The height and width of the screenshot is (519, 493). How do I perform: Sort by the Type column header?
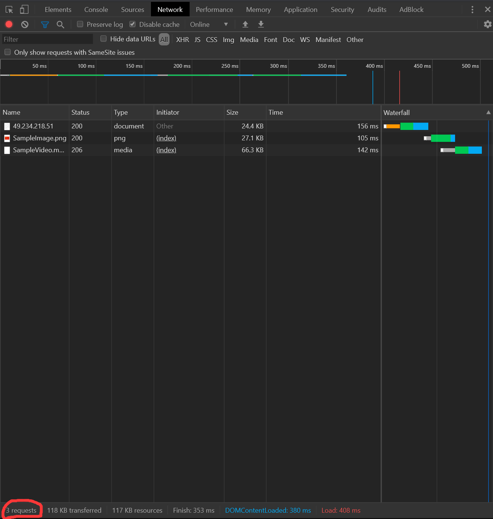pyautogui.click(x=133, y=112)
